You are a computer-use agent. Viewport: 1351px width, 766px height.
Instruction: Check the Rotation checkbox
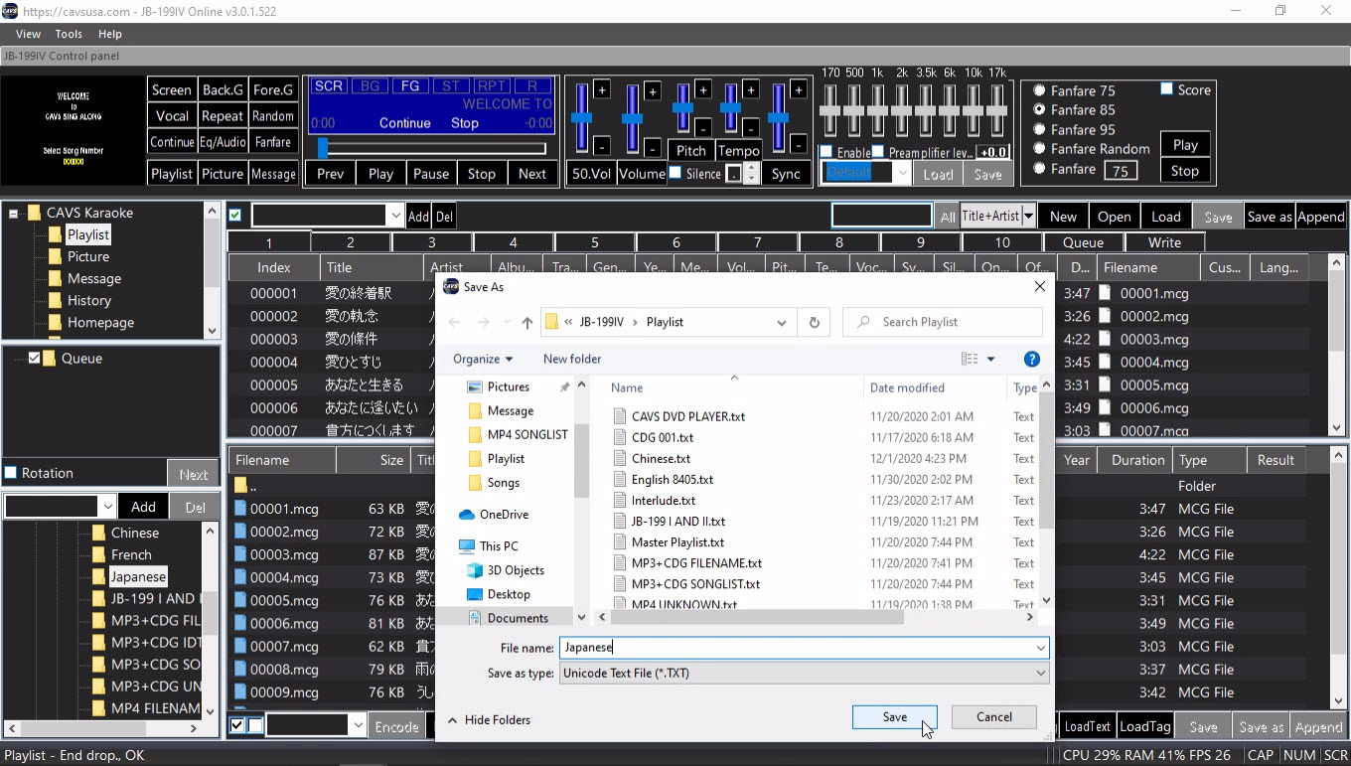11,473
